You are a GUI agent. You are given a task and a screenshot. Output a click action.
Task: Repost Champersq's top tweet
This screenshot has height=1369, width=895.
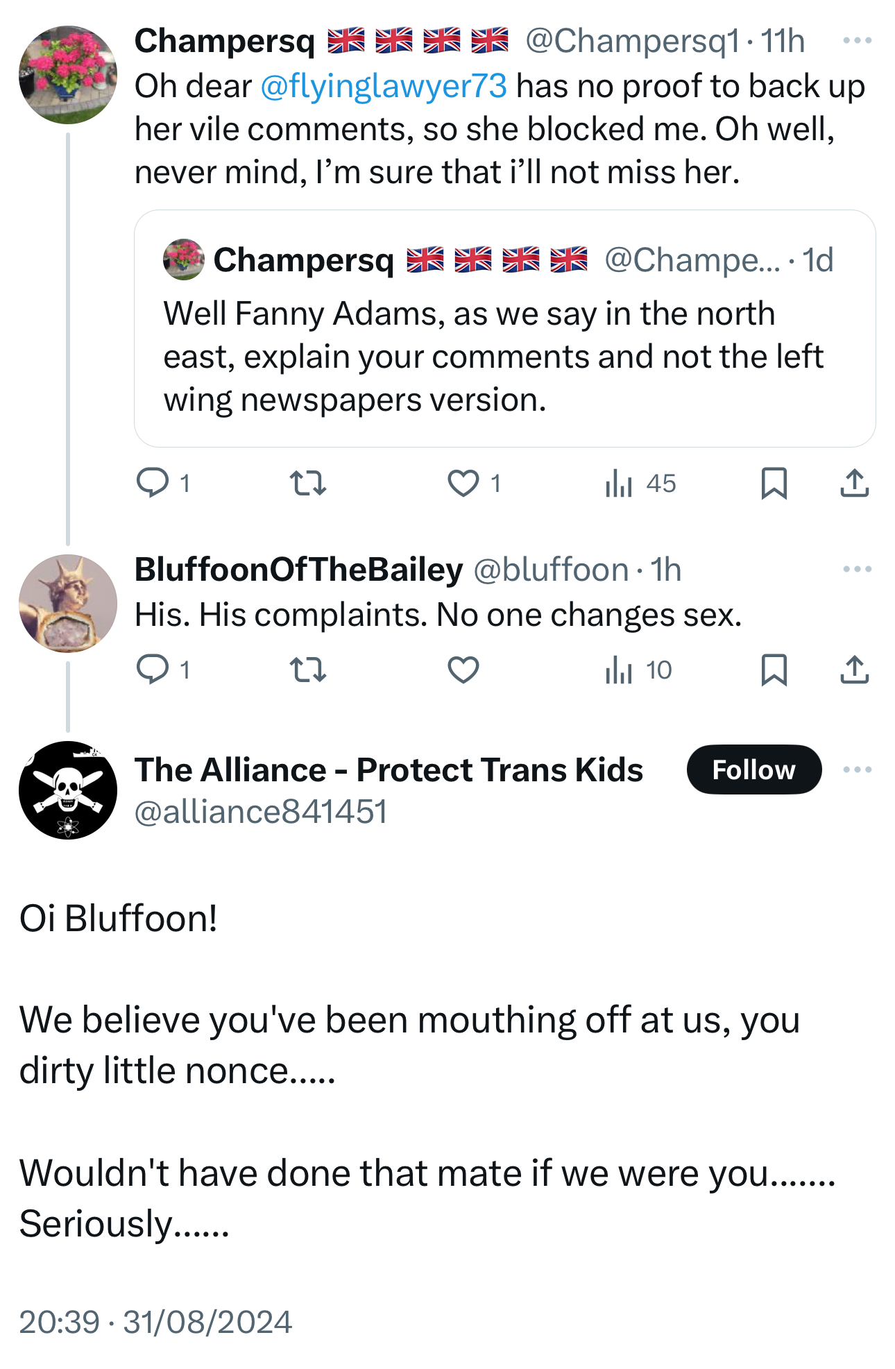coord(307,483)
